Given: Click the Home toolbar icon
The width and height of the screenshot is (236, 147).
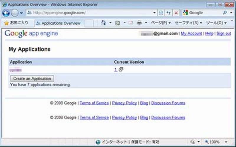Looking at the screenshot, I should (104, 23).
